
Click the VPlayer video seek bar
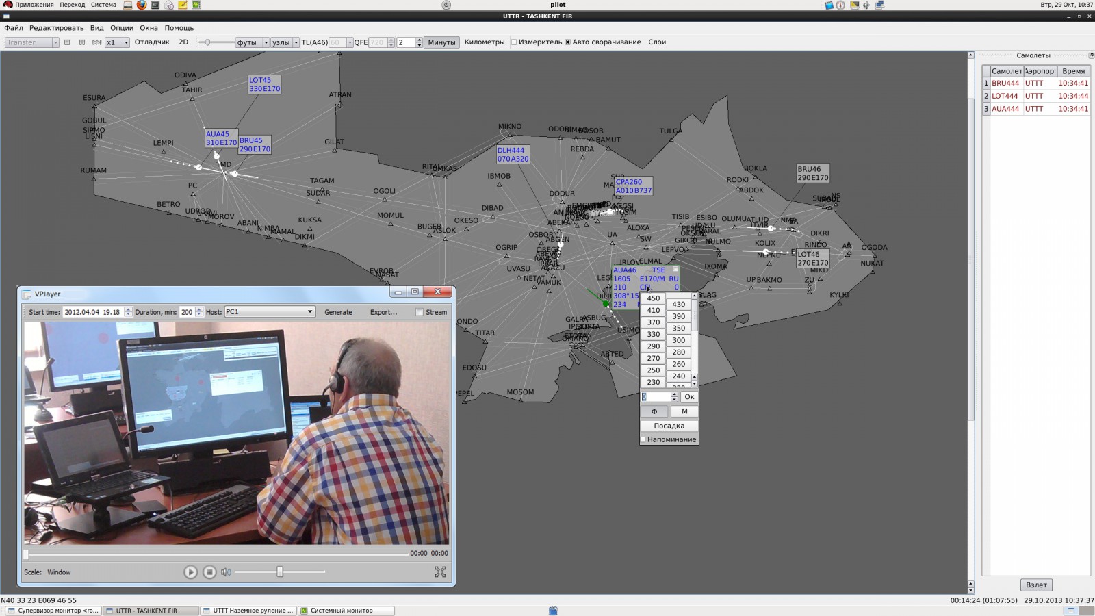[x=216, y=553]
